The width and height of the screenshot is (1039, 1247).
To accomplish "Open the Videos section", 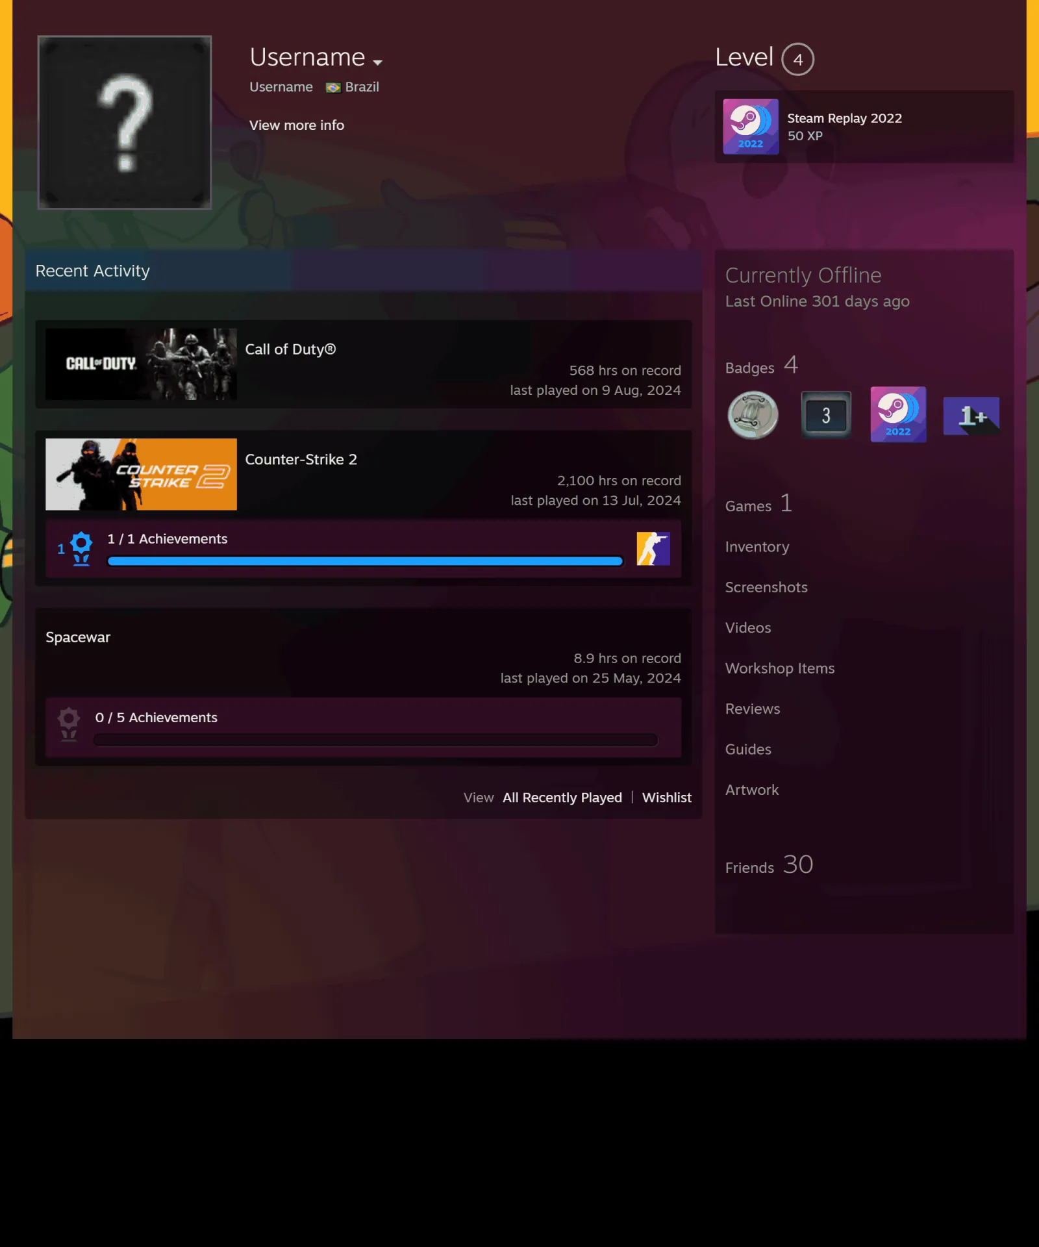I will pos(748,628).
